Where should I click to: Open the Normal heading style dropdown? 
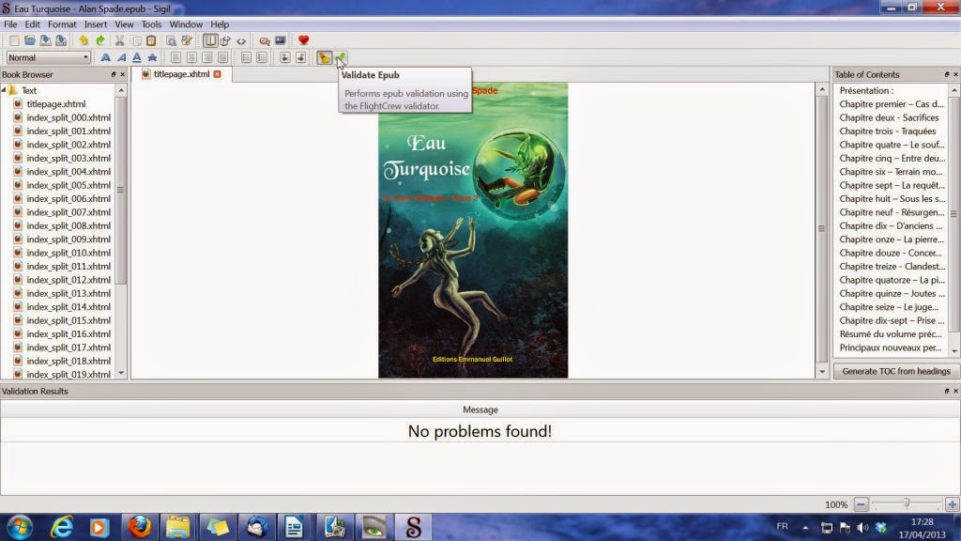(49, 57)
